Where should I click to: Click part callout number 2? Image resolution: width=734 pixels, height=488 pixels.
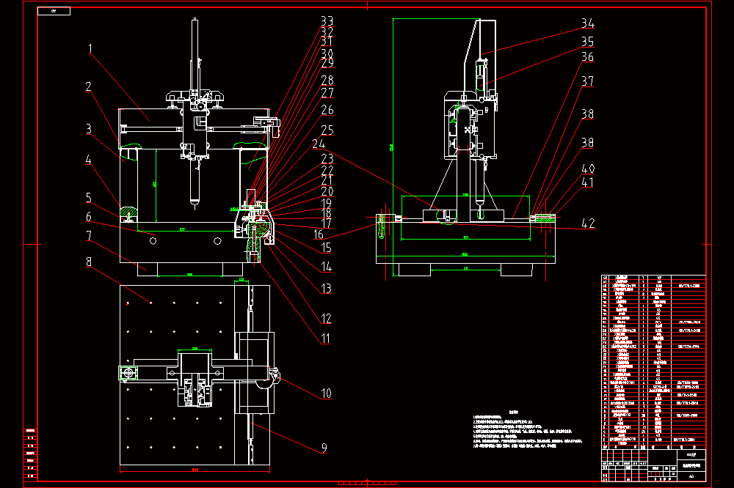[89, 86]
